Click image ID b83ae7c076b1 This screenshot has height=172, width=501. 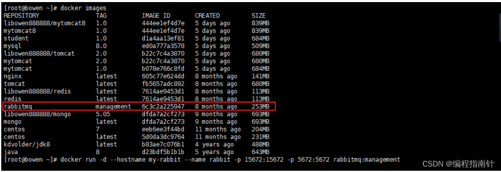pyautogui.click(x=163, y=144)
